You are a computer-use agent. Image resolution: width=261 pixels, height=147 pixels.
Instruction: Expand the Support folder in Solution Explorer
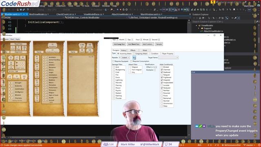[199, 28]
